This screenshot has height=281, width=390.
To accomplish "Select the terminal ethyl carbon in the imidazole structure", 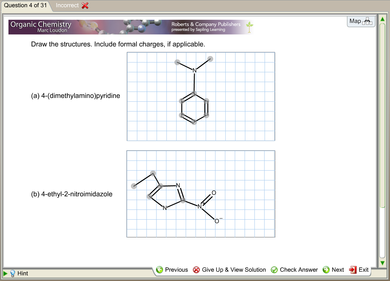I will 134,186.
